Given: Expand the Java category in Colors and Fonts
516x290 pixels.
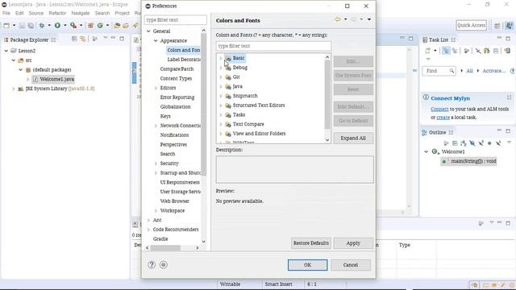Looking at the screenshot, I should click(x=221, y=86).
